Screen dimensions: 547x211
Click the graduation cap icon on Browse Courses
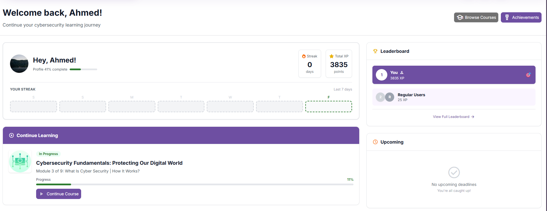[460, 17]
